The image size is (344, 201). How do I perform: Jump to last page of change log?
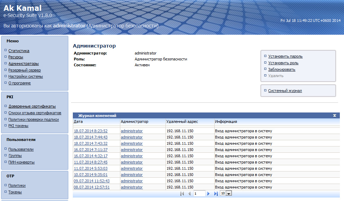point(216,193)
